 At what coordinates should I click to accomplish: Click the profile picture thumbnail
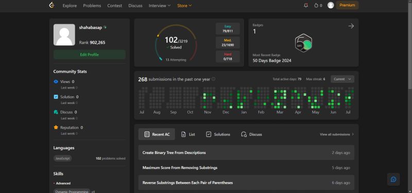(64, 34)
